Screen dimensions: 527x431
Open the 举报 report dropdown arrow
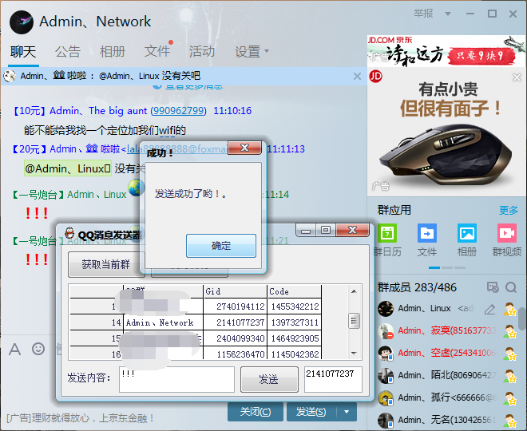(x=448, y=14)
